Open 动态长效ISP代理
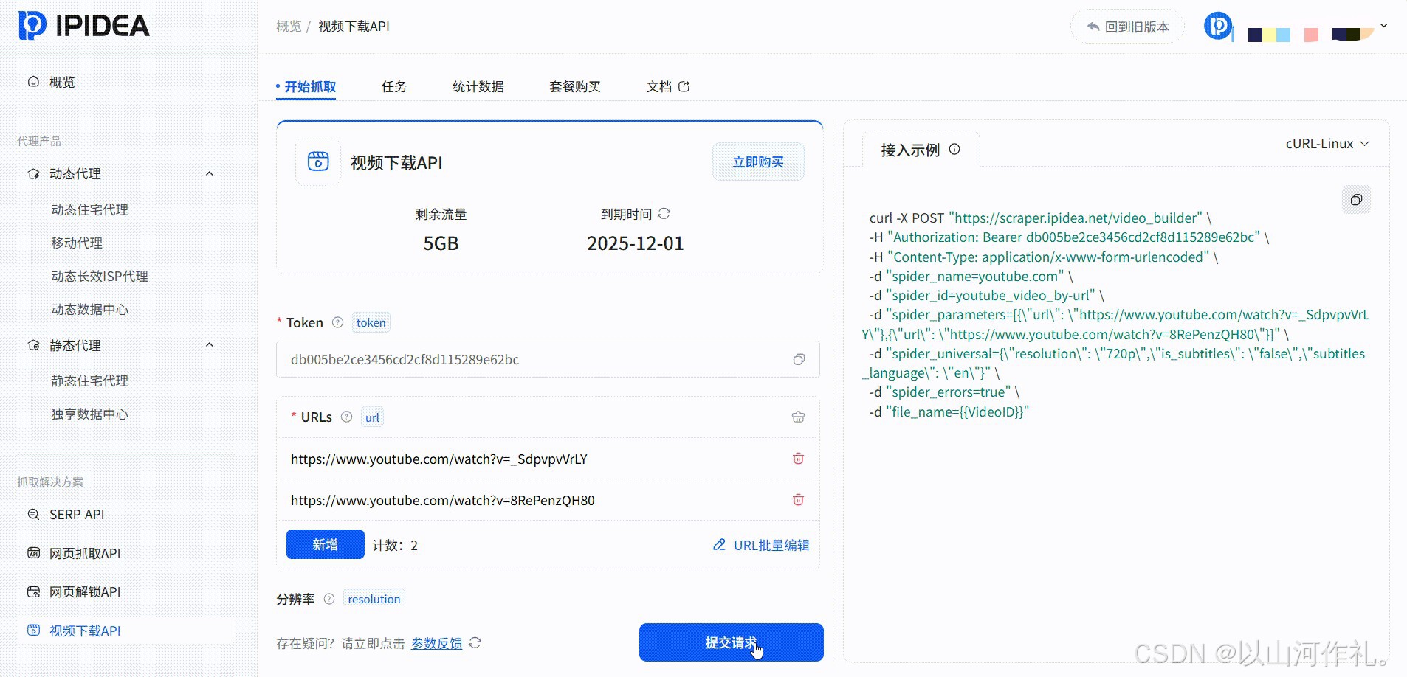Screen dimensions: 1407x677 (x=100, y=277)
